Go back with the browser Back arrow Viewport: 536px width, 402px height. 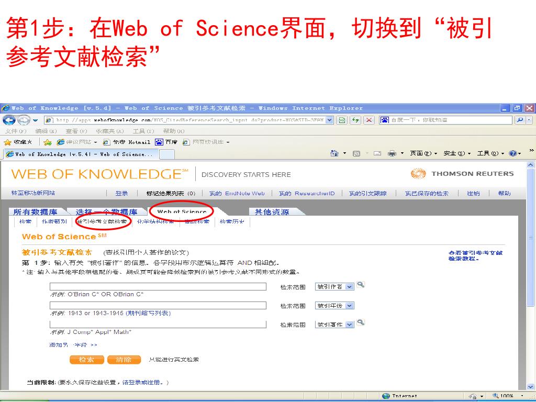[9, 120]
